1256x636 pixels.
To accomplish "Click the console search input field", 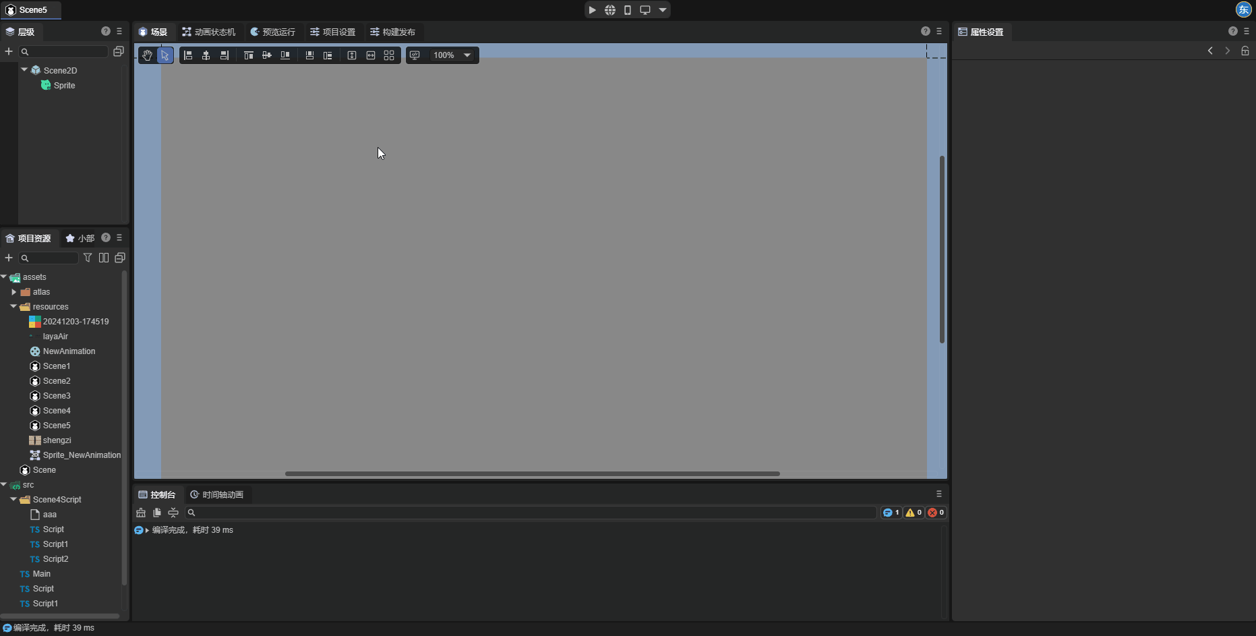I will [533, 513].
